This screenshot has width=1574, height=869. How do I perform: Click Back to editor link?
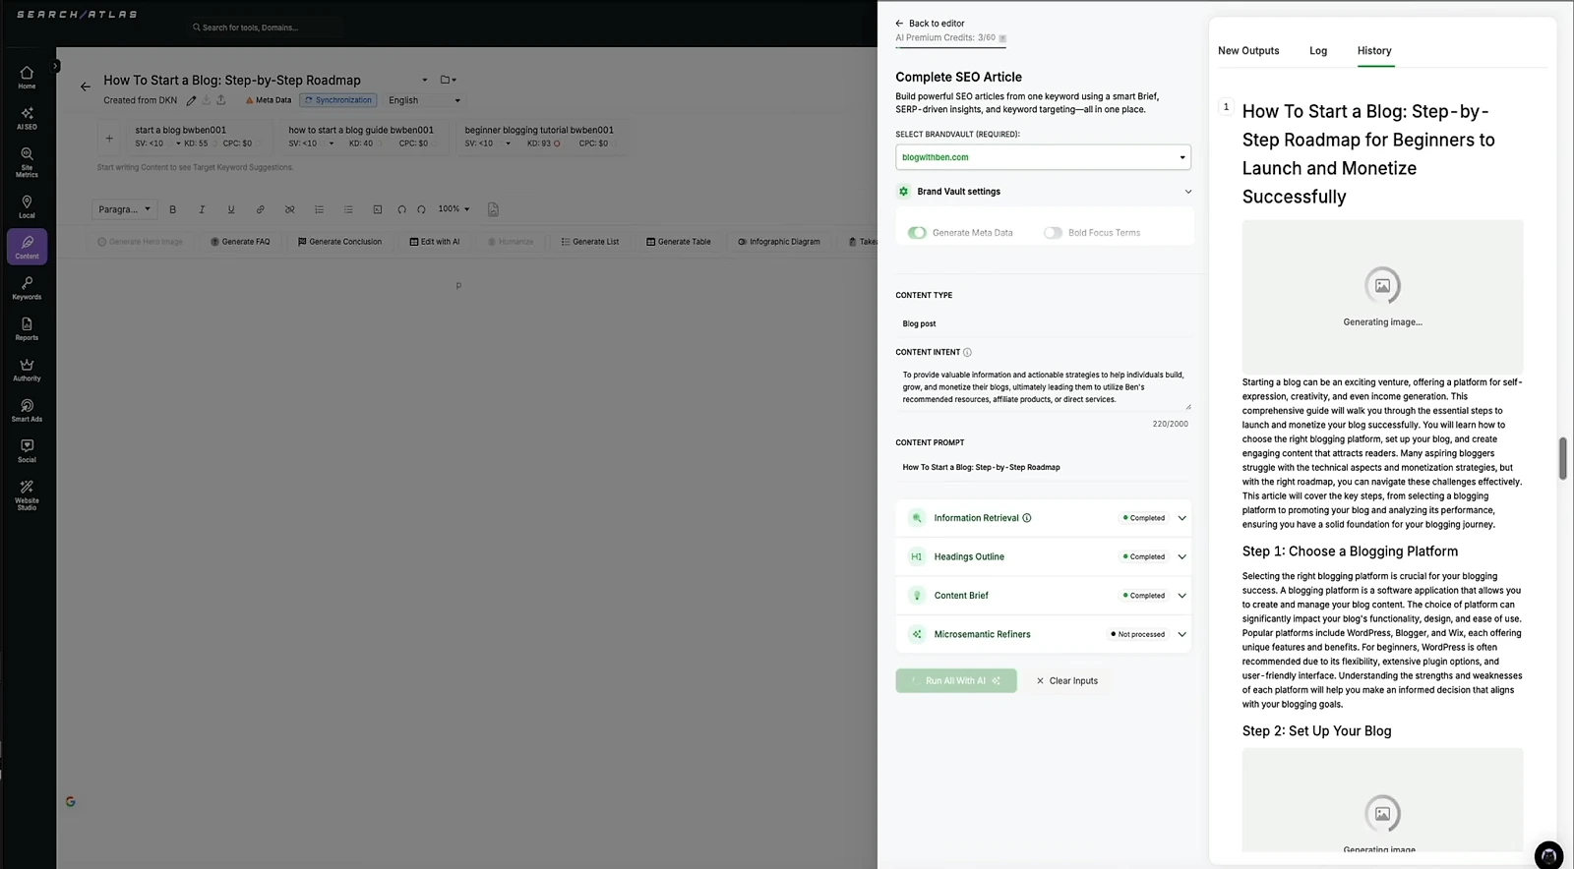click(x=930, y=24)
